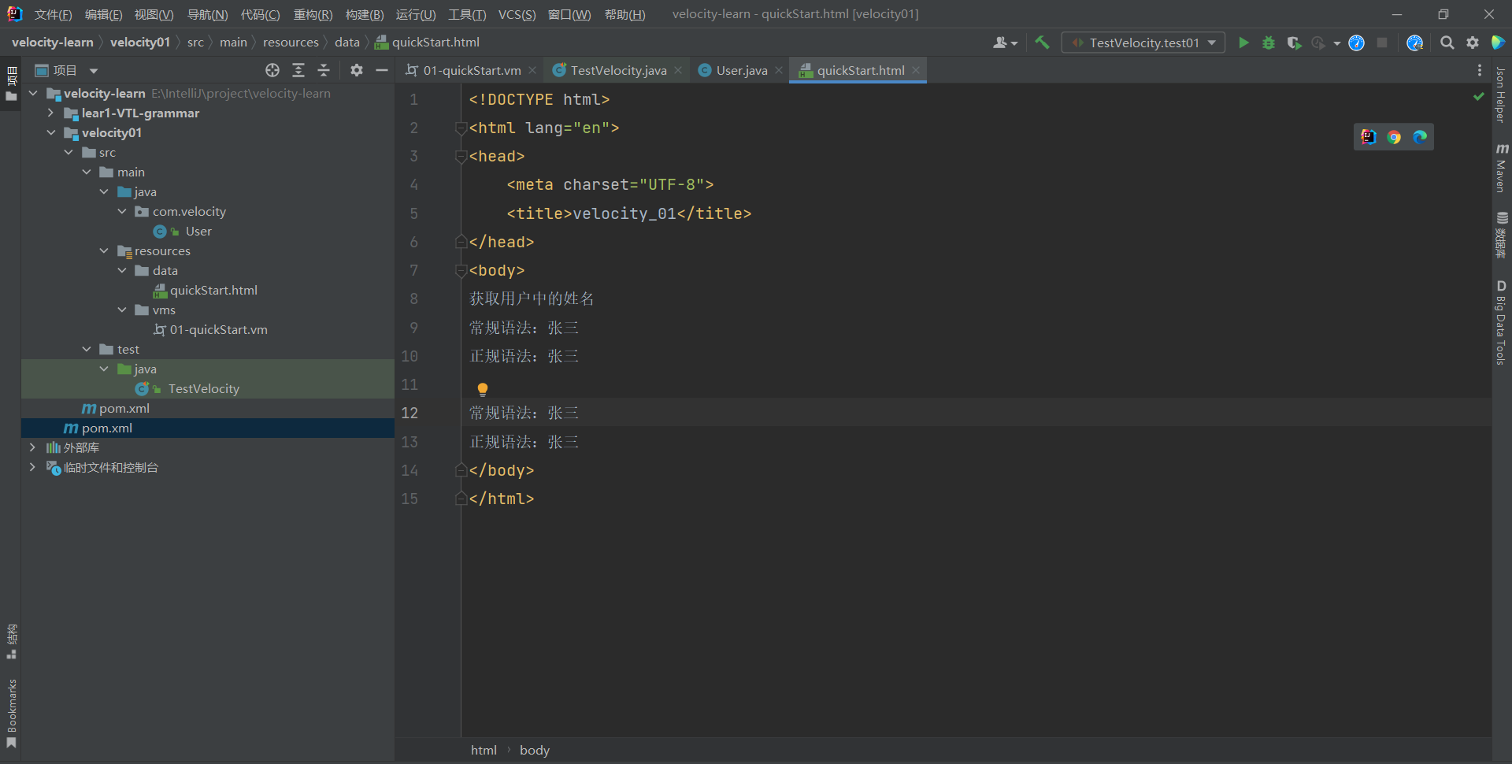
Task: Open project panel options gear
Action: (357, 70)
